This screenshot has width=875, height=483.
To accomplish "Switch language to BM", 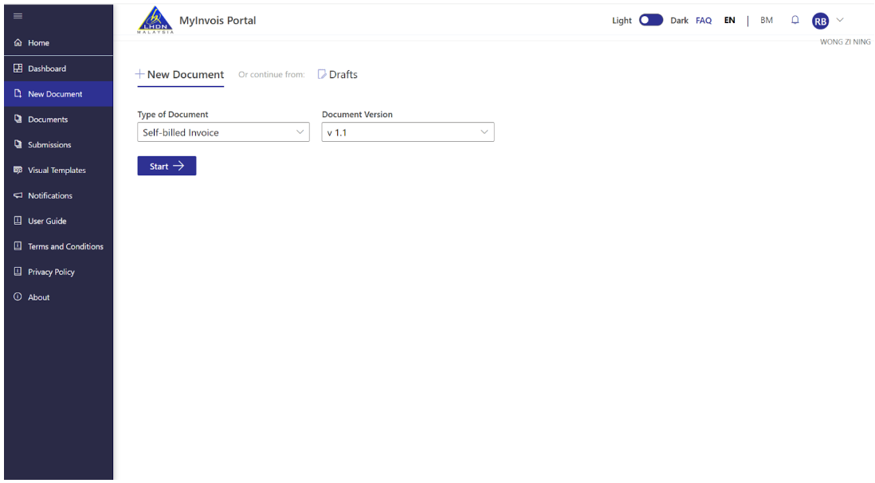I will (766, 21).
